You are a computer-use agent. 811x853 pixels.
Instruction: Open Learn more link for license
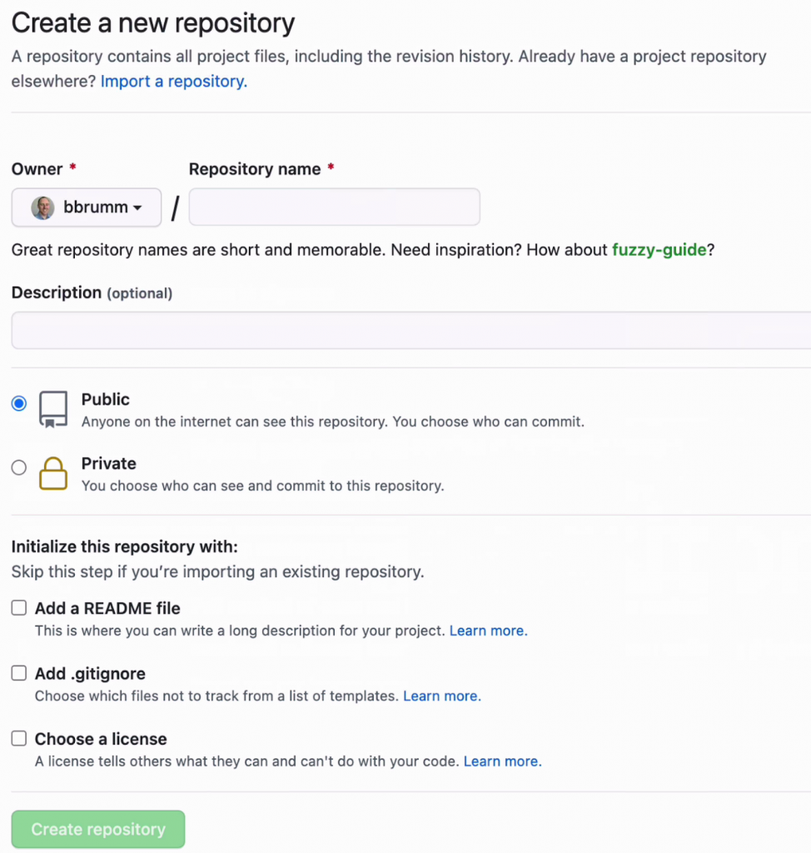pos(502,761)
